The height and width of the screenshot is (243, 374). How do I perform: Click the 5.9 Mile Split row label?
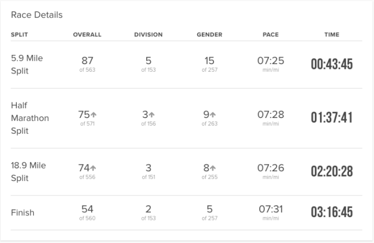(x=27, y=64)
